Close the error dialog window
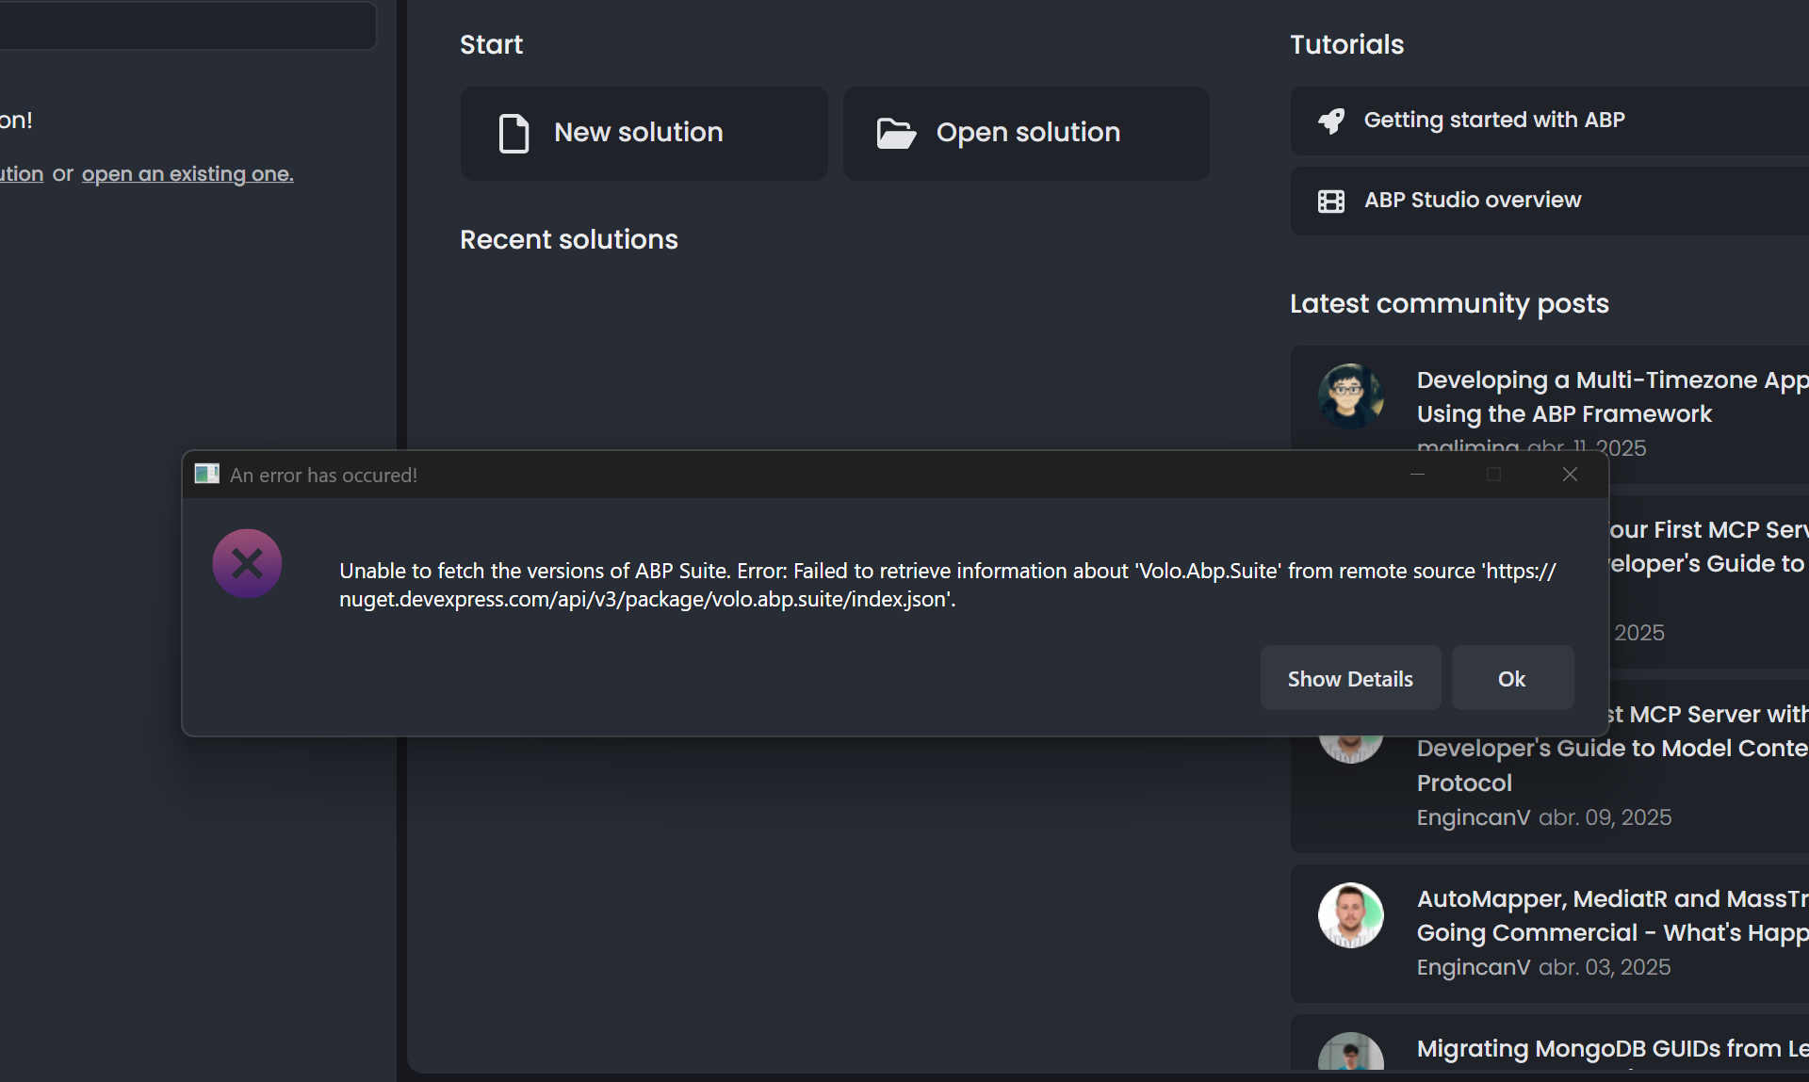Viewport: 1809px width, 1082px height. point(1570,475)
